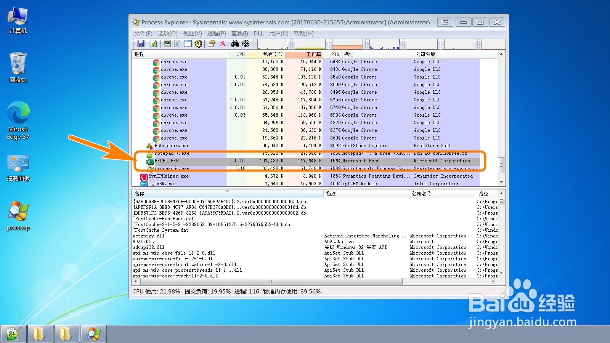The height and width of the screenshot is (343, 610).
Task: Sort by the 私有字节 column header
Action: [266, 54]
